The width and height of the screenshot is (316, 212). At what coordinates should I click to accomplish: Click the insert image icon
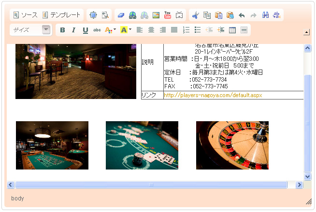click(x=156, y=15)
